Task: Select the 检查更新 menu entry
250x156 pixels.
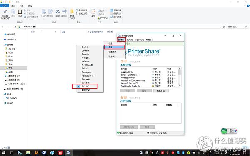Action: tap(112, 52)
